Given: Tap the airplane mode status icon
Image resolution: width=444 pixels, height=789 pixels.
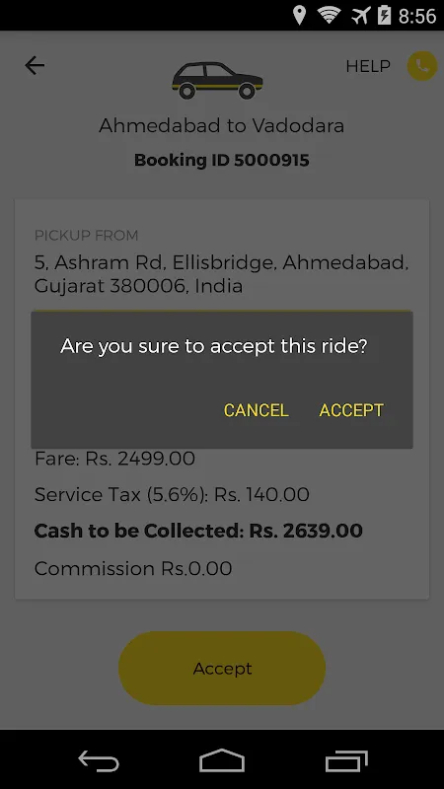Looking at the screenshot, I should [360, 16].
